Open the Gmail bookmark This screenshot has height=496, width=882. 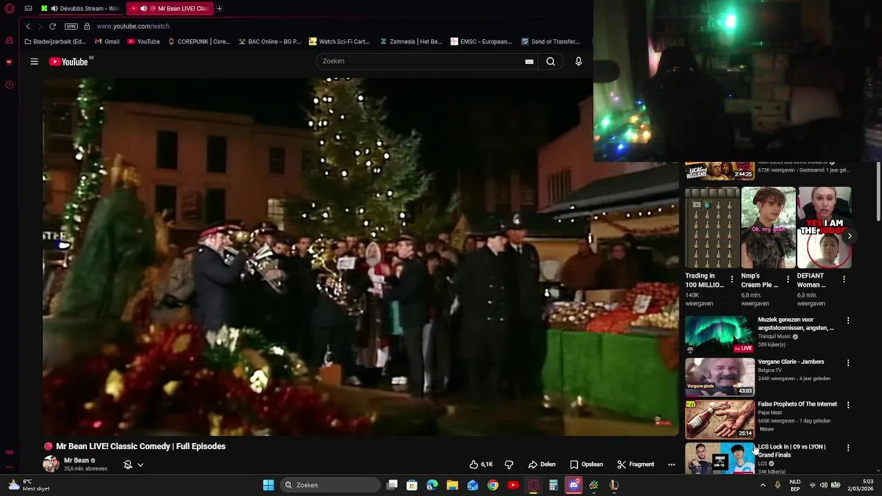pyautogui.click(x=107, y=41)
